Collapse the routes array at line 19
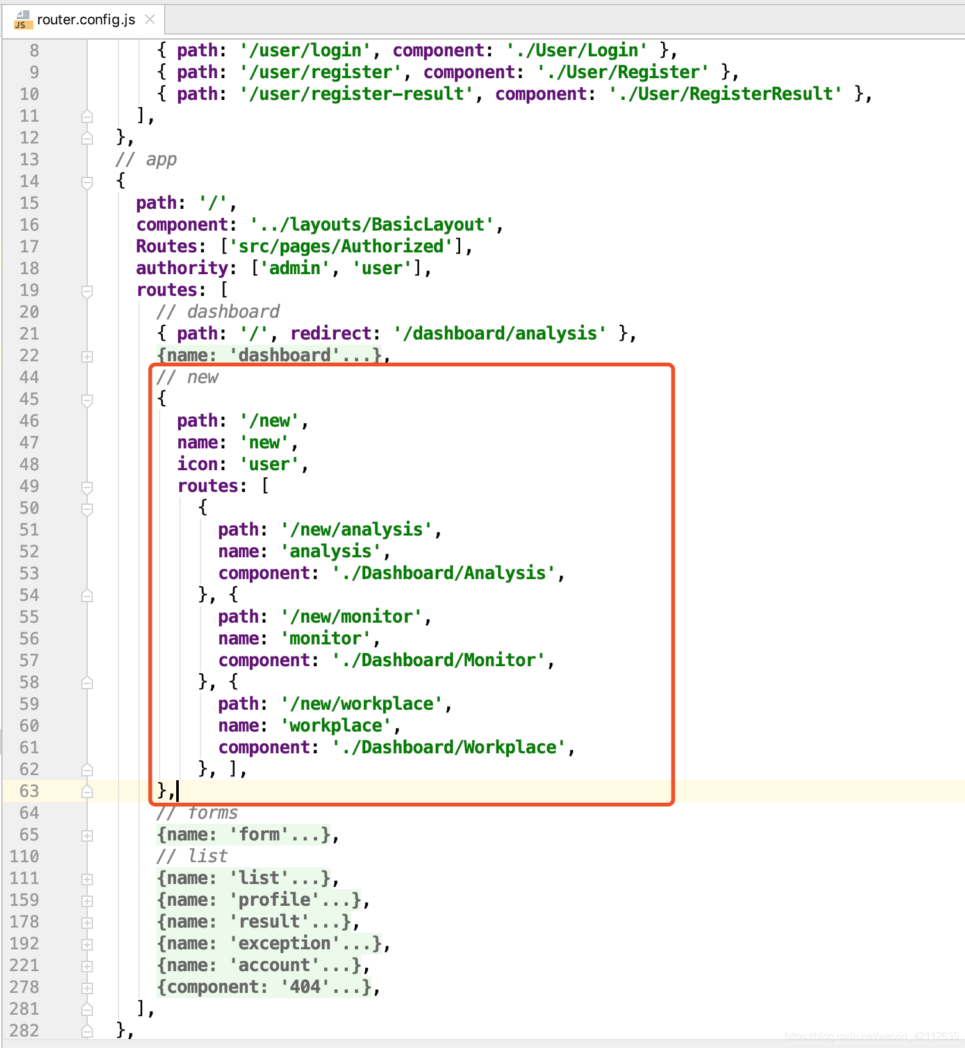 (87, 291)
